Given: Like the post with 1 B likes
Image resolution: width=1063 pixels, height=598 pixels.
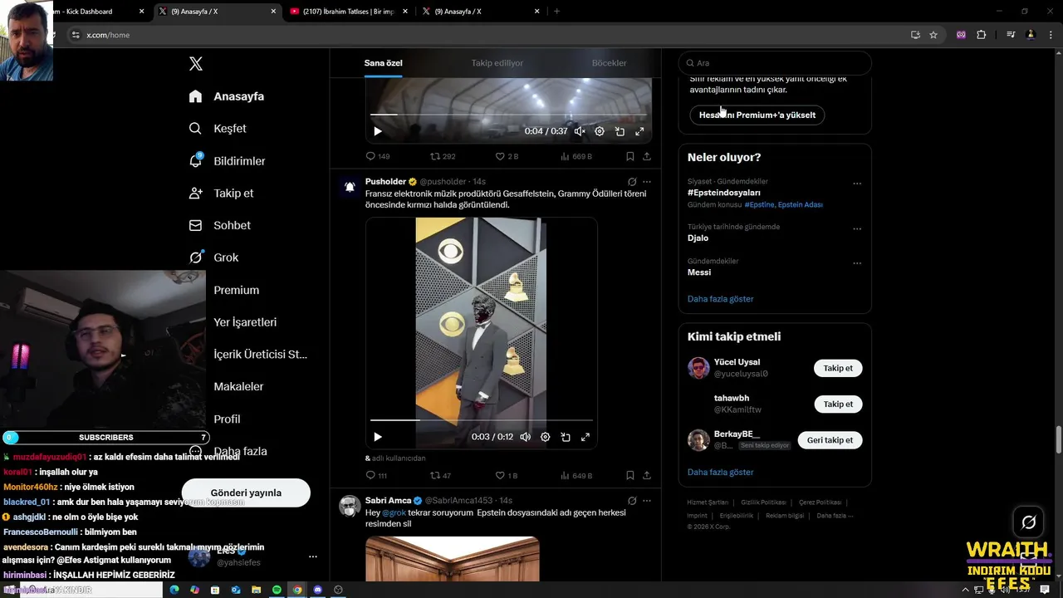Looking at the screenshot, I should point(507,476).
